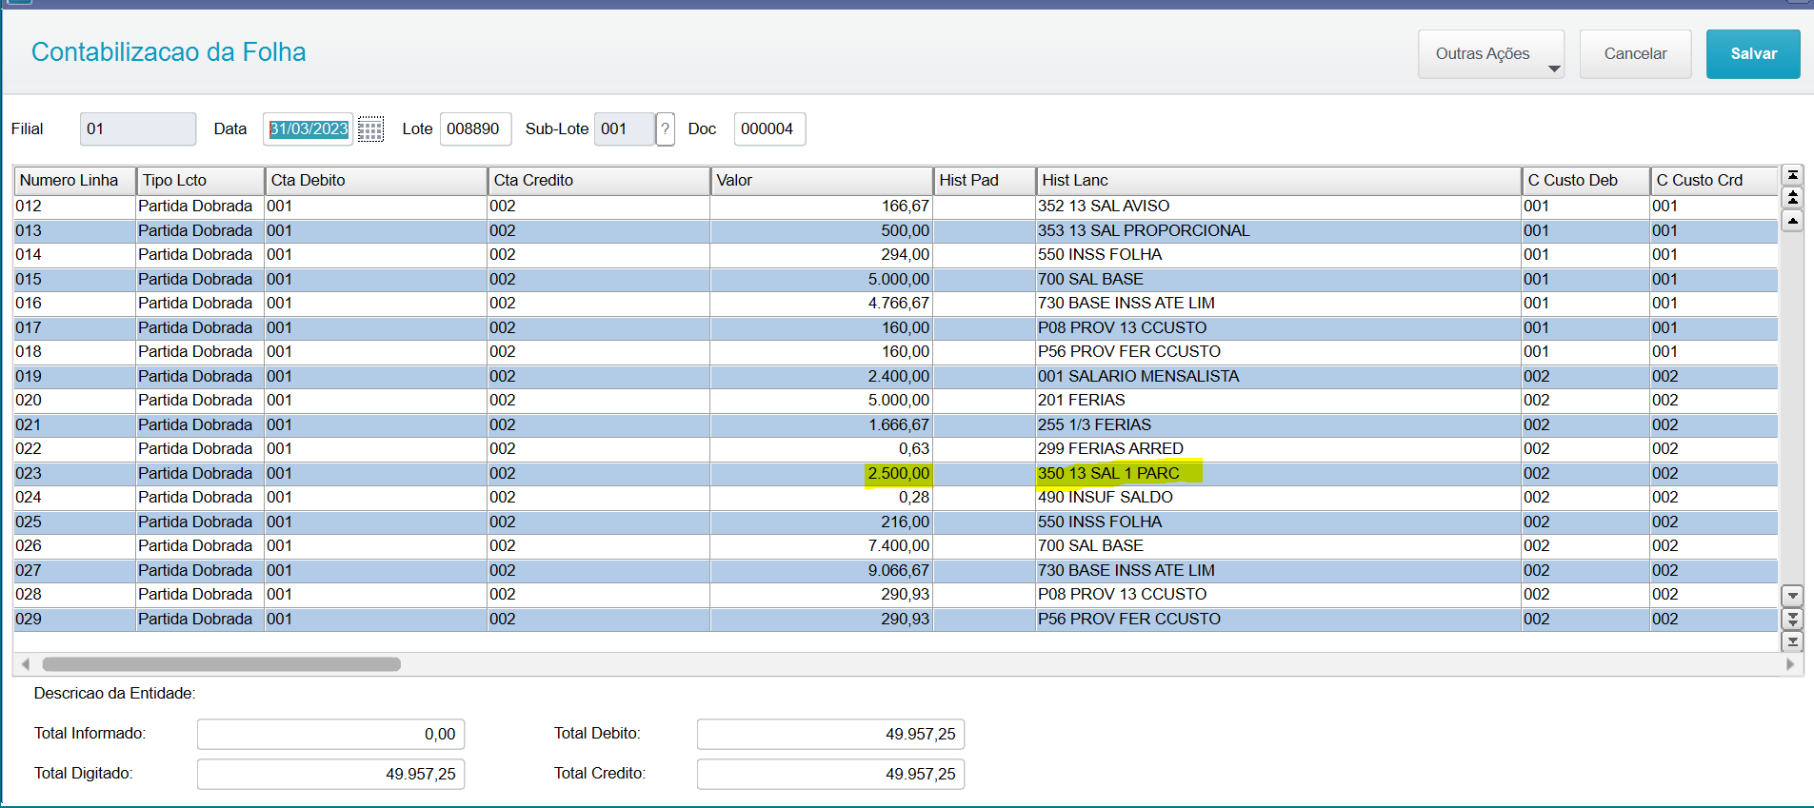
Task: Jump to the first grid row button
Action: pos(1792,175)
